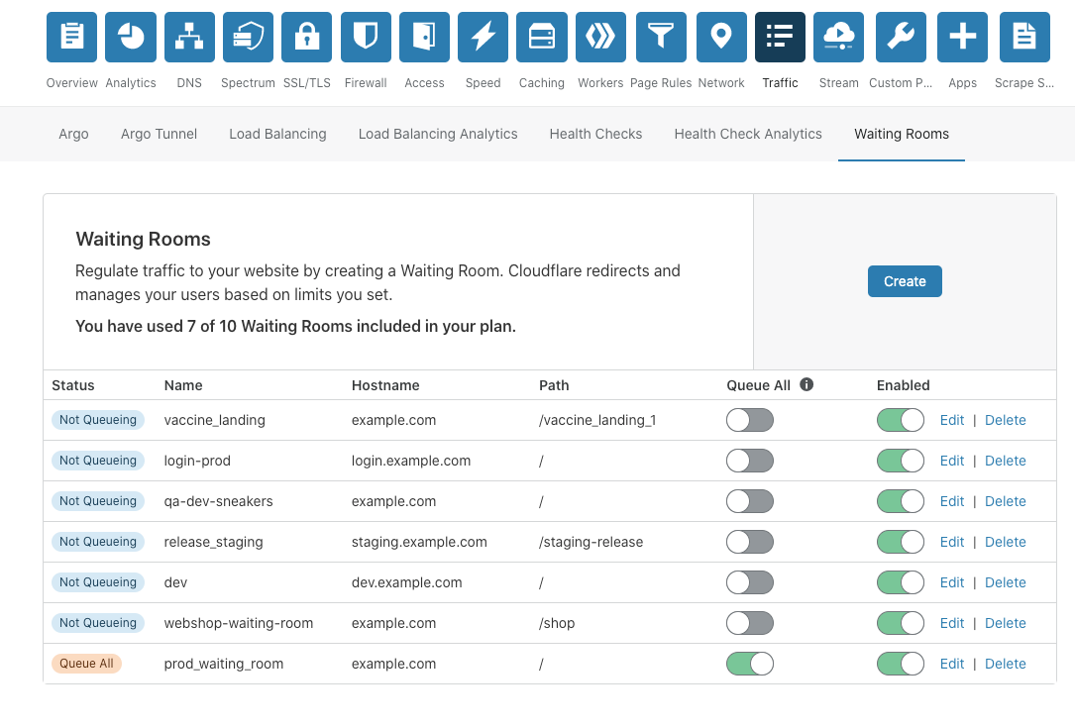Open the Health Check Analytics tab
The width and height of the screenshot is (1075, 728).
[x=748, y=134]
